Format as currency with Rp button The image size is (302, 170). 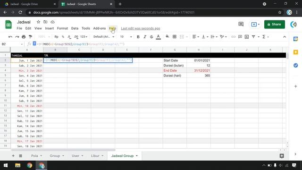tap(56, 37)
